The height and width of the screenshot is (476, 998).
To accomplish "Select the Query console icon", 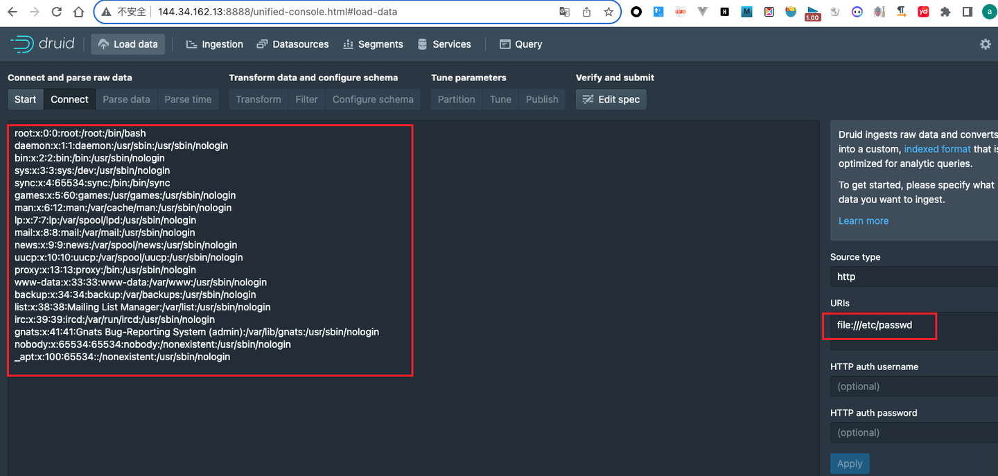I will 505,44.
